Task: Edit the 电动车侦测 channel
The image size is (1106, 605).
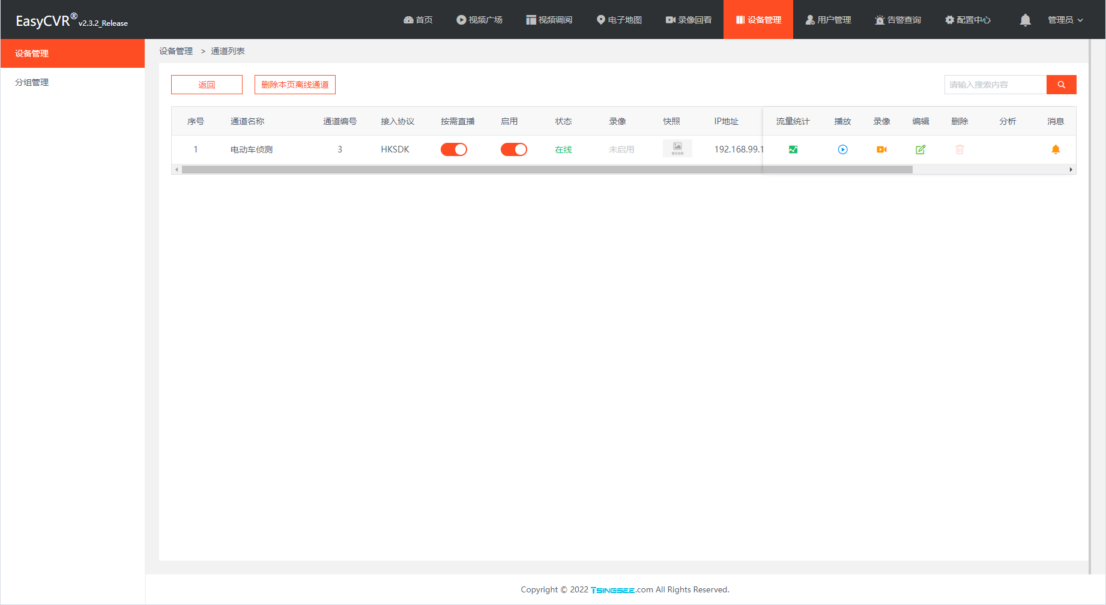Action: 920,149
